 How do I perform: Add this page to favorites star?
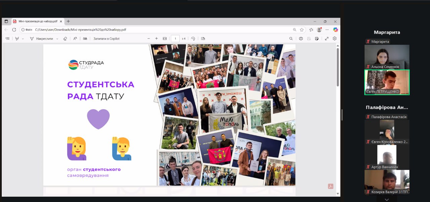point(302,30)
